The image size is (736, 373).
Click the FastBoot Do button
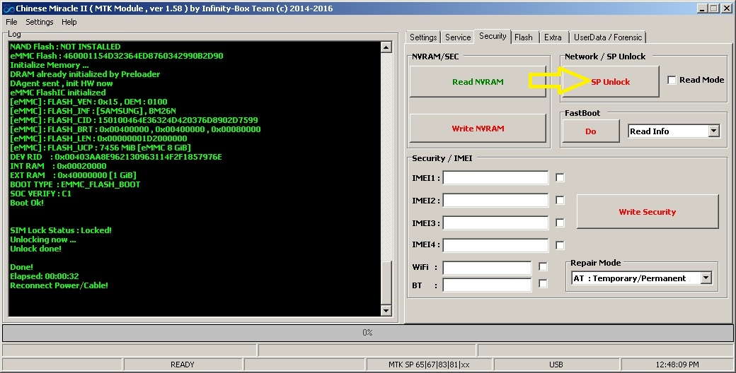[x=590, y=131]
